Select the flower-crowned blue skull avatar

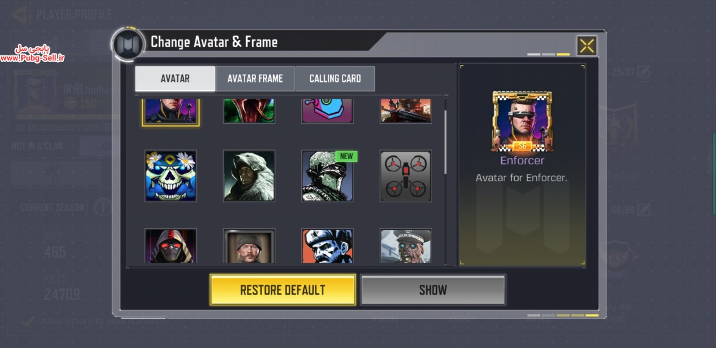coord(170,176)
